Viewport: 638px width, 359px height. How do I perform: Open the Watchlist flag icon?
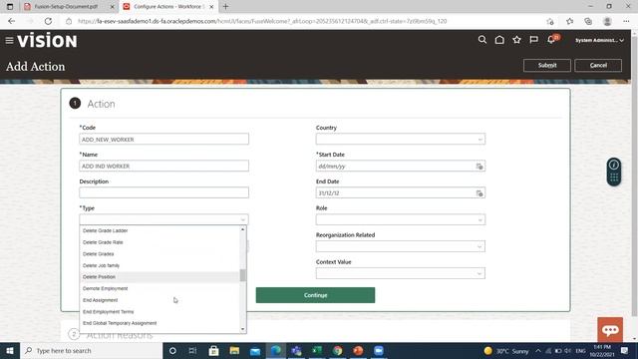534,40
